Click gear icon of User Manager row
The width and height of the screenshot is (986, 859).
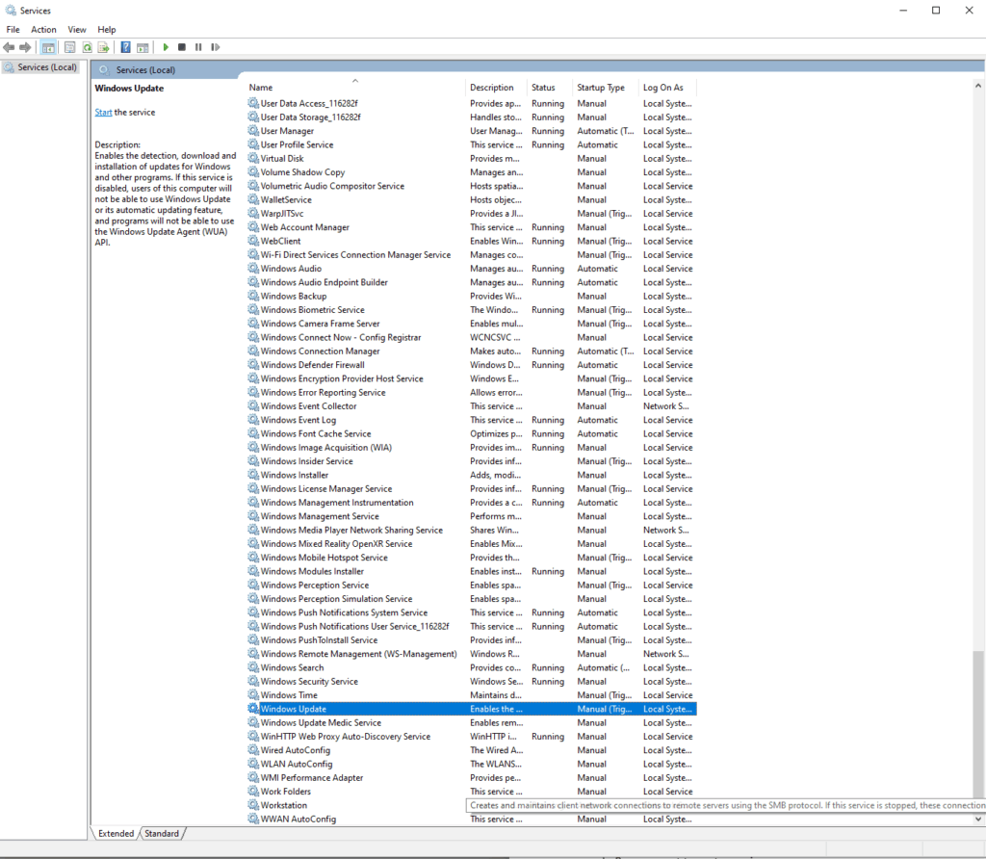point(253,131)
